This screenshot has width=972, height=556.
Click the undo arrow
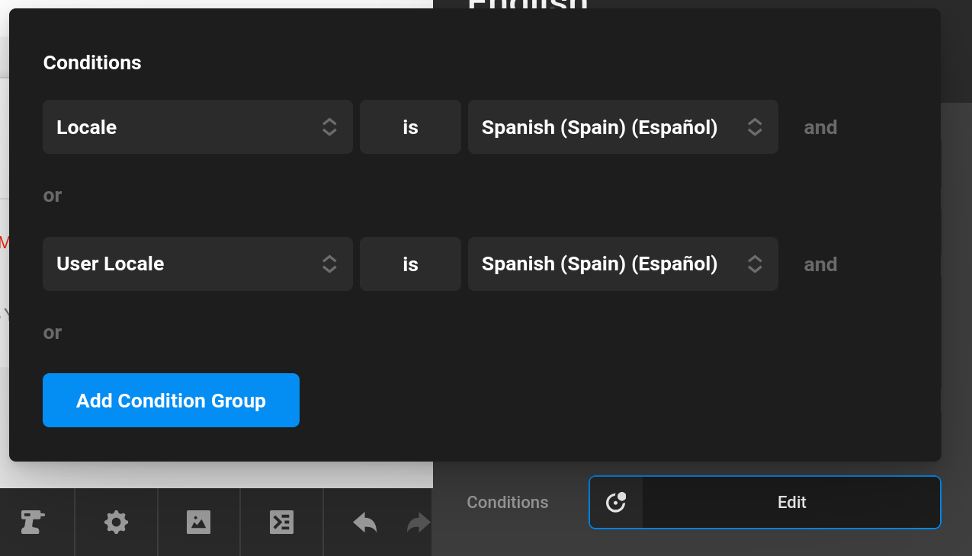tap(365, 522)
